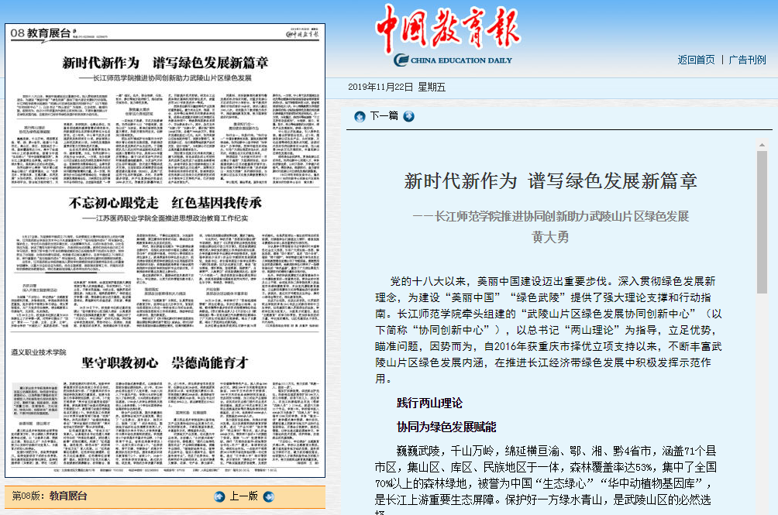The width and height of the screenshot is (778, 515).
Task: Click the section heading 践行两山理论
Action: 430,403
